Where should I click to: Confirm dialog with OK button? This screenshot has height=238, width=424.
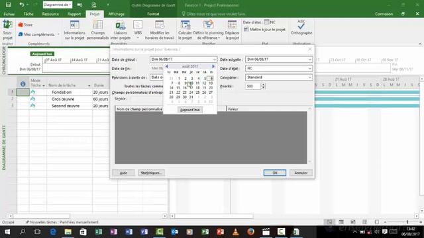pos(275,173)
